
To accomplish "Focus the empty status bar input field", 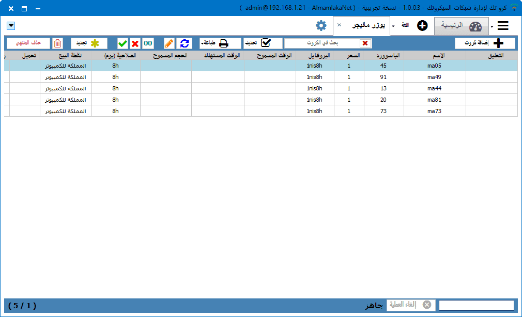I will click(477, 305).
